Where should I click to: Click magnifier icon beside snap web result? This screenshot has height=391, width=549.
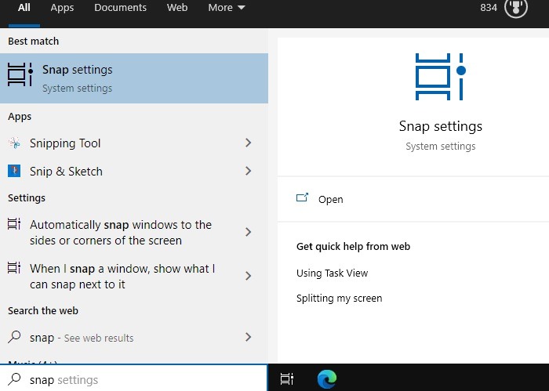pos(14,337)
